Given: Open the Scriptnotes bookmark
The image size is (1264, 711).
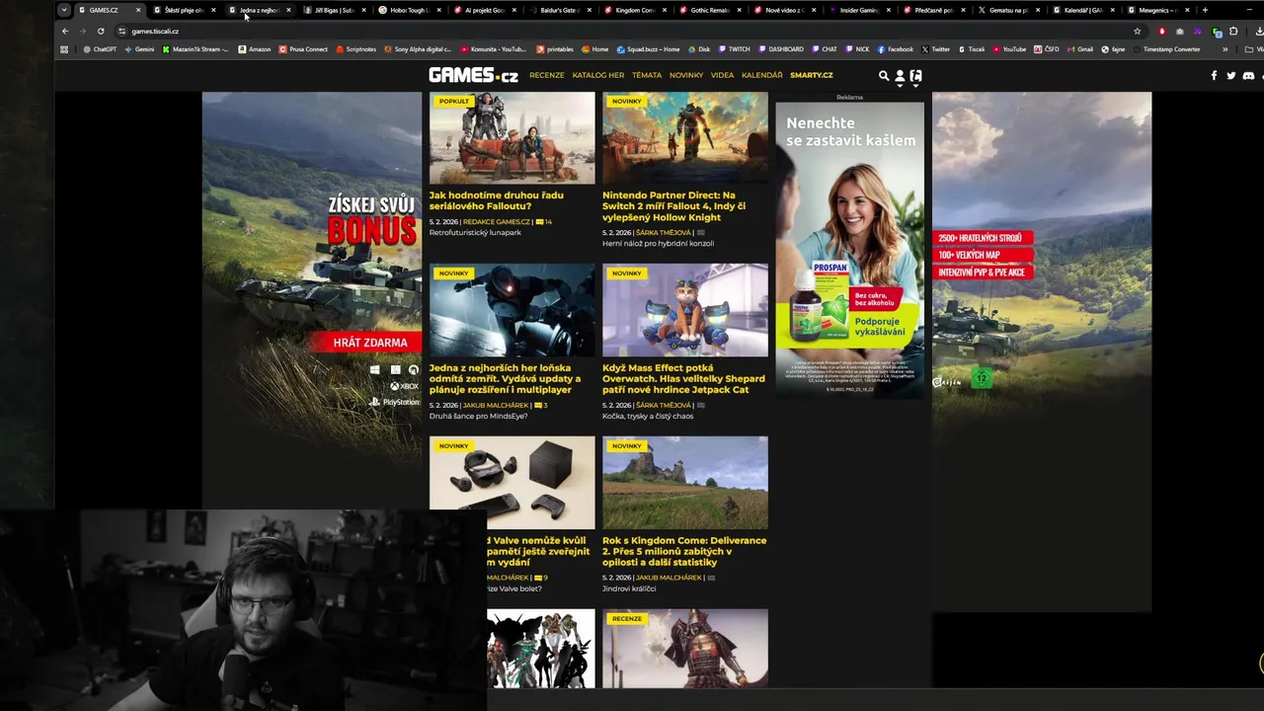Looking at the screenshot, I should [x=356, y=48].
